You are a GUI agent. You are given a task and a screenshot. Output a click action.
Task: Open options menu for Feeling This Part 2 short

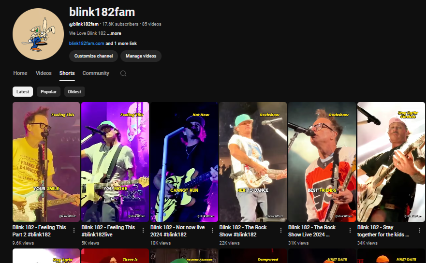[74, 230]
